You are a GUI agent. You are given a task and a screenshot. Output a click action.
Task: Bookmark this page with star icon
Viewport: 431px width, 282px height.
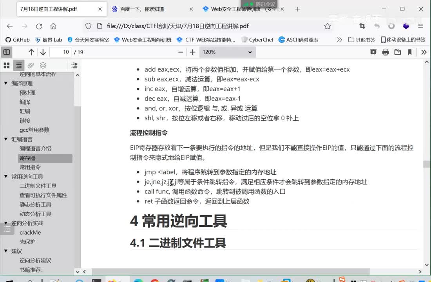coord(327,26)
